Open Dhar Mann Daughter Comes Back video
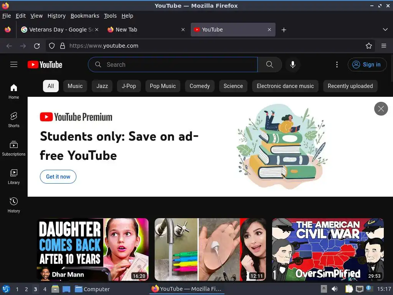 tap(93, 250)
